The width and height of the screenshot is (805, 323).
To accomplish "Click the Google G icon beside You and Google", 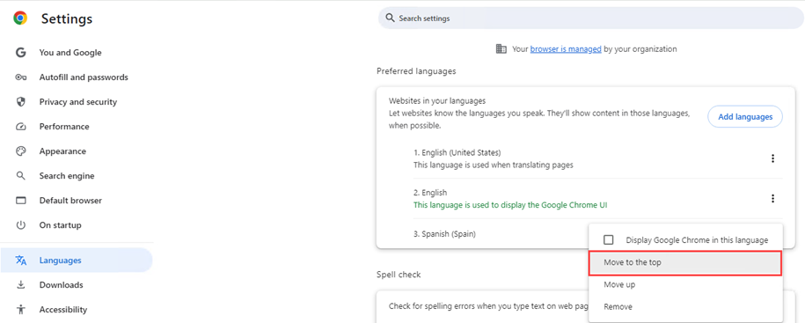I will coord(20,53).
